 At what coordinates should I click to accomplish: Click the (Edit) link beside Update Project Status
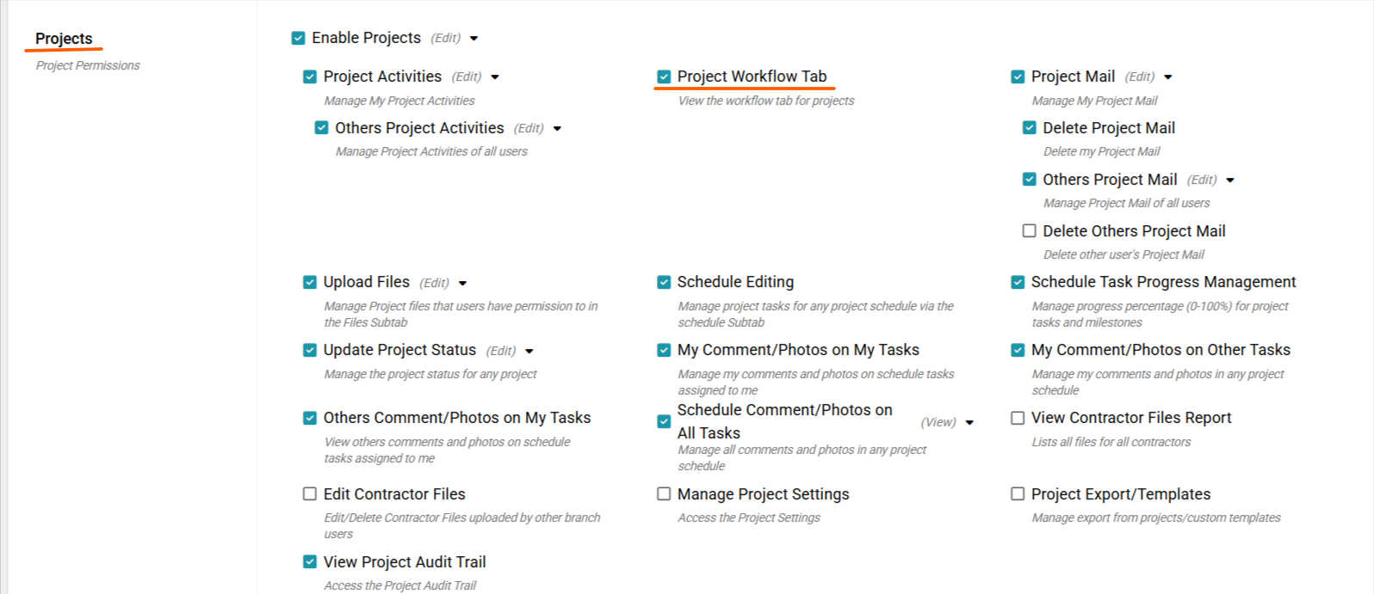click(x=501, y=351)
